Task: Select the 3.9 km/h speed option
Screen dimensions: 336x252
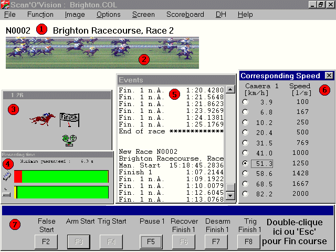Action: click(x=245, y=102)
